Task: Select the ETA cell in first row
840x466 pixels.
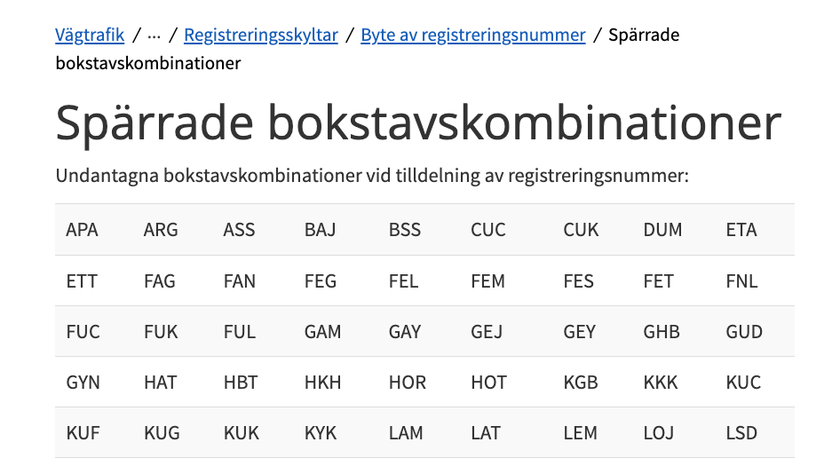Action: tap(741, 230)
